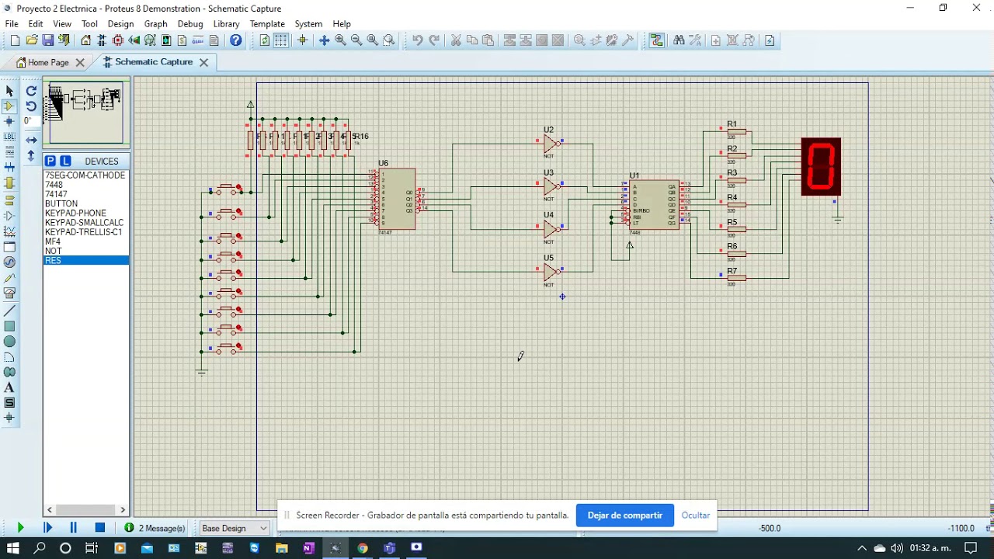
Task: Toggle the P pick devices button
Action: (50, 161)
